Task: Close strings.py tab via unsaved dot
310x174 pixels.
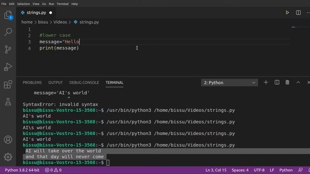Action: click(50, 13)
